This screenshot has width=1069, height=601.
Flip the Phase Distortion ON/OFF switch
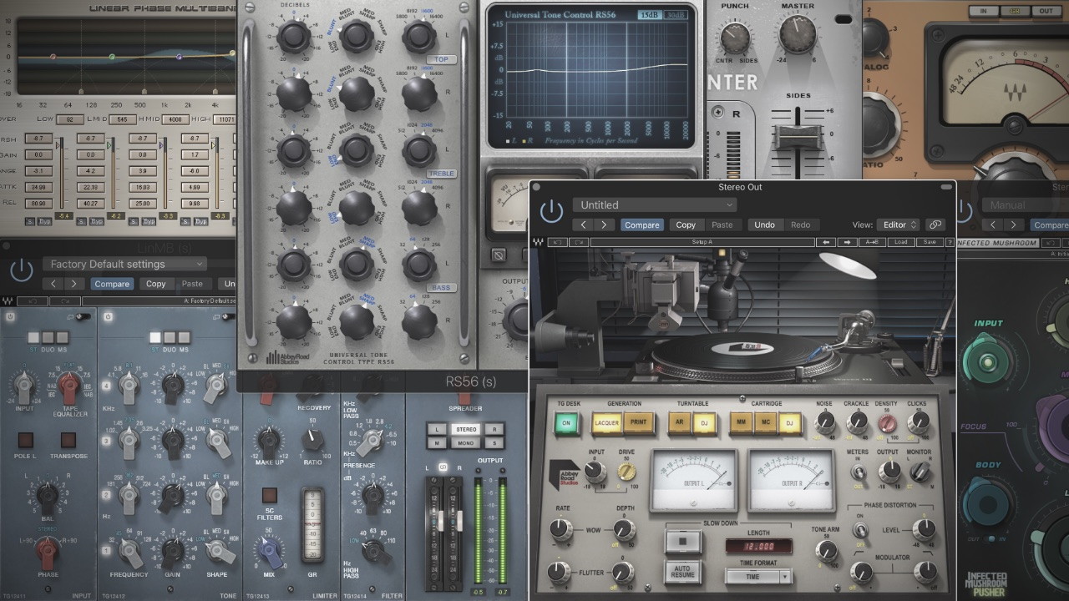click(x=861, y=529)
